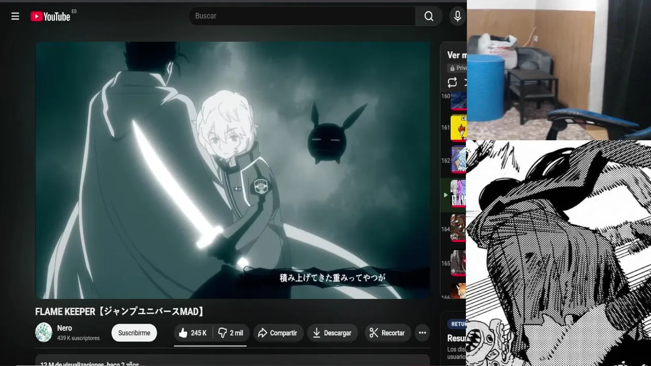651x366 pixels.
Task: Focus the Buscar search field
Action: click(302, 16)
